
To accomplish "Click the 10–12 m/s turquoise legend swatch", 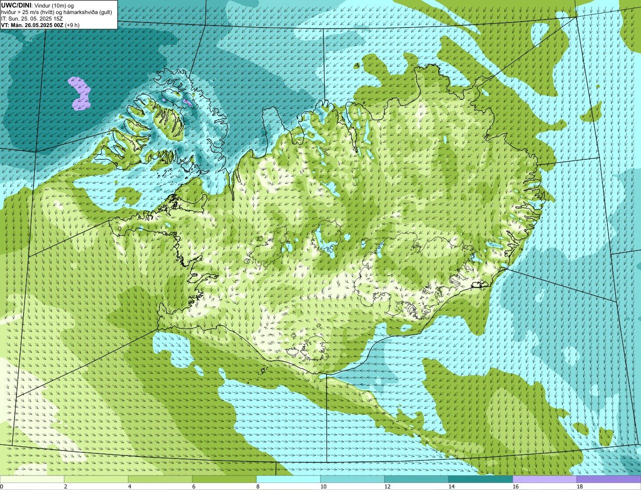I will pyautogui.click(x=353, y=479).
